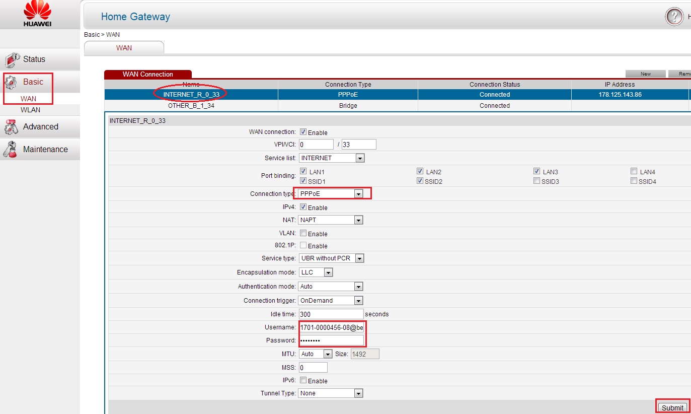Click the Username input field
This screenshot has width=691, height=414.
[331, 327]
